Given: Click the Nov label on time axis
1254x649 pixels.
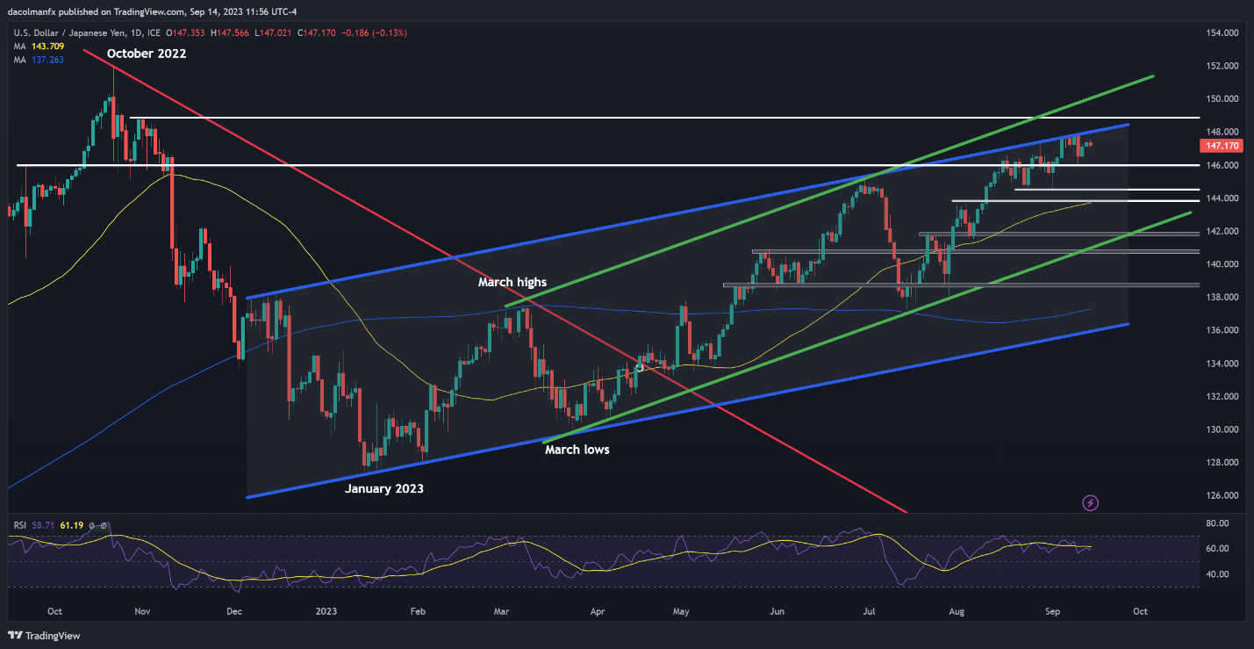Looking at the screenshot, I should point(144,611).
